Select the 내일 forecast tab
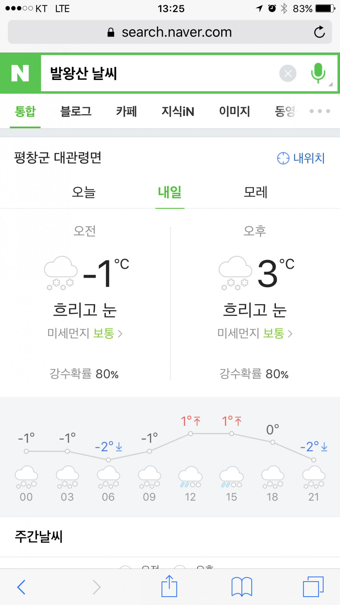 coord(170,192)
